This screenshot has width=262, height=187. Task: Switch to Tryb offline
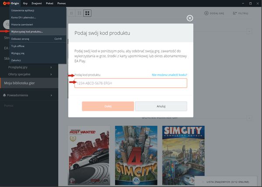38,46
